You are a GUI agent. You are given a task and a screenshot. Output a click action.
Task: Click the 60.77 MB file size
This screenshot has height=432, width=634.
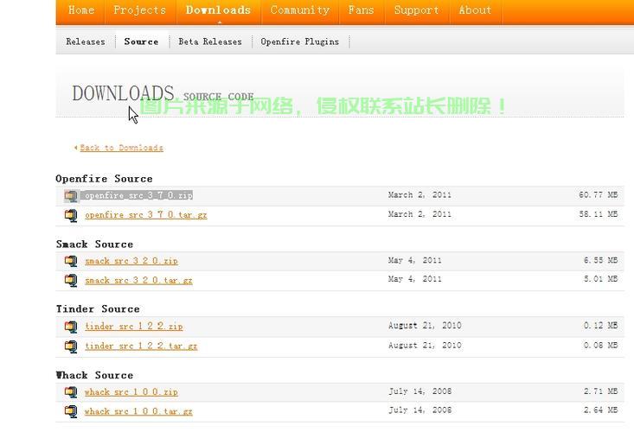pos(598,194)
